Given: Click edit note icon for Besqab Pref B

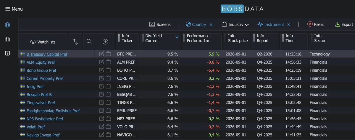Looking at the screenshot, I should (x=101, y=94).
